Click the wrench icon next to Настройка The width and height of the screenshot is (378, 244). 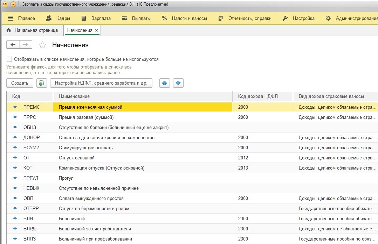click(x=285, y=18)
